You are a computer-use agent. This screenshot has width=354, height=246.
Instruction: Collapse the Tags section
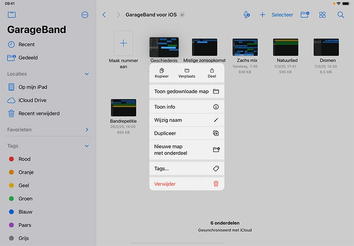coord(87,146)
